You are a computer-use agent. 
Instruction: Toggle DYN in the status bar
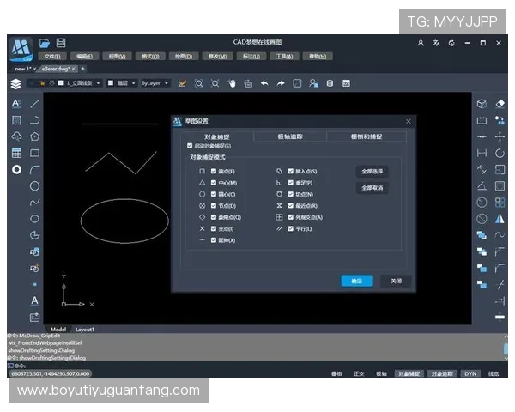pyautogui.click(x=470, y=373)
